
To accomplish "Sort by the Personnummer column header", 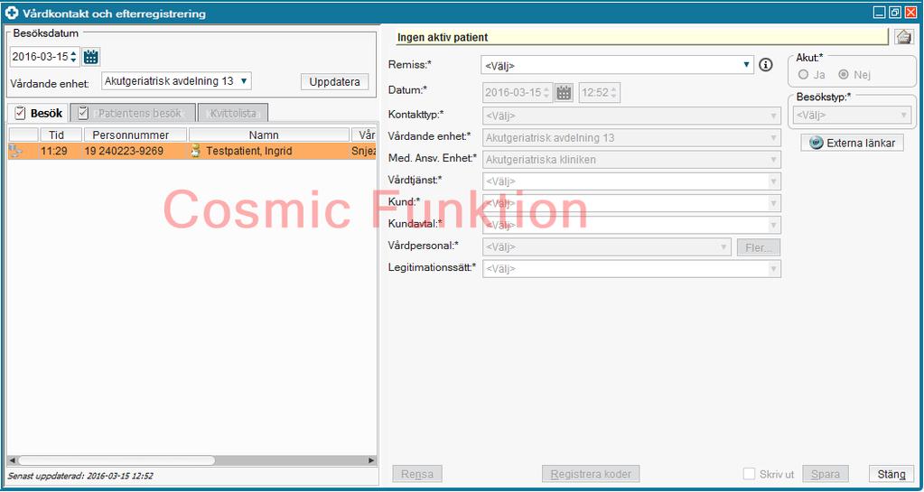I will tap(135, 135).
